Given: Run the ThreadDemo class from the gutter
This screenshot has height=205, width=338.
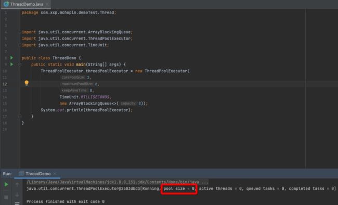Looking at the screenshot, I should coord(12,58).
